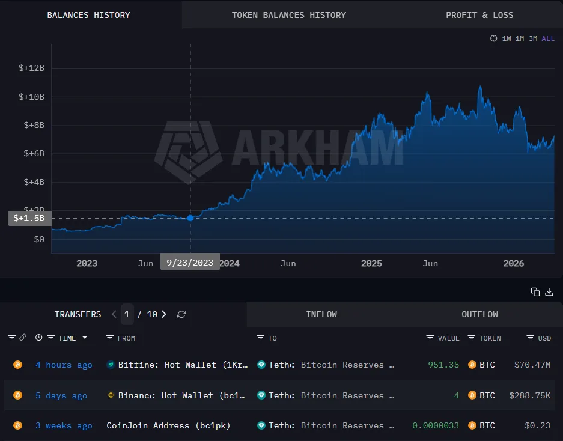The height and width of the screenshot is (441, 563).
Task: Click the clock icon beside the TIME column
Action: pos(39,338)
